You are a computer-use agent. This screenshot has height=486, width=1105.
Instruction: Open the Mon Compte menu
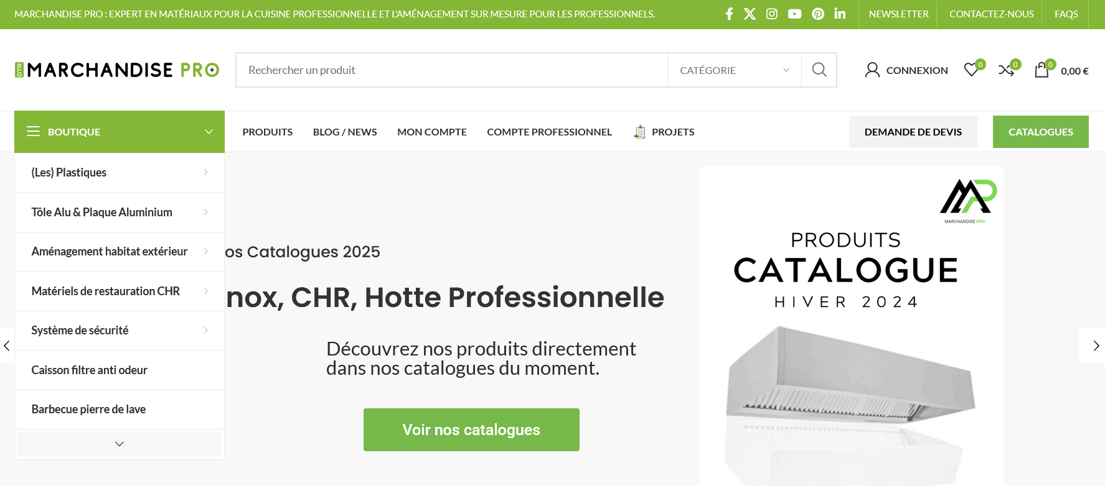[x=432, y=132]
